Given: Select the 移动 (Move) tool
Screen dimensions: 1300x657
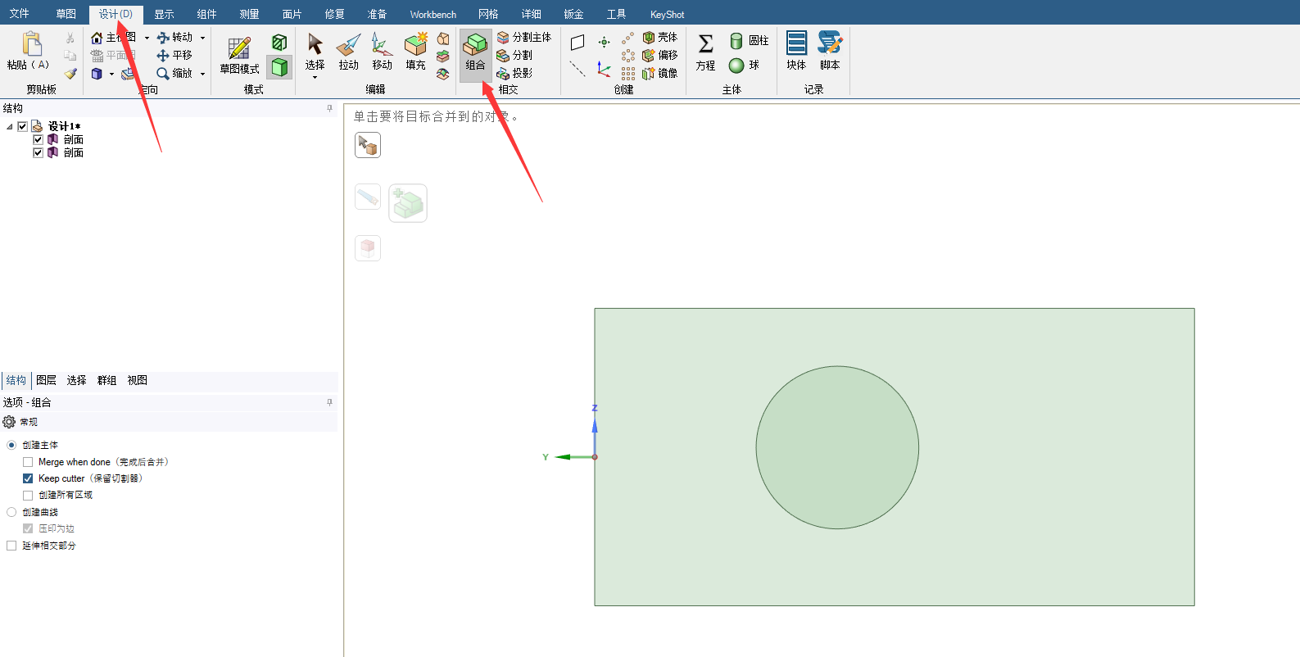Looking at the screenshot, I should click(x=382, y=51).
